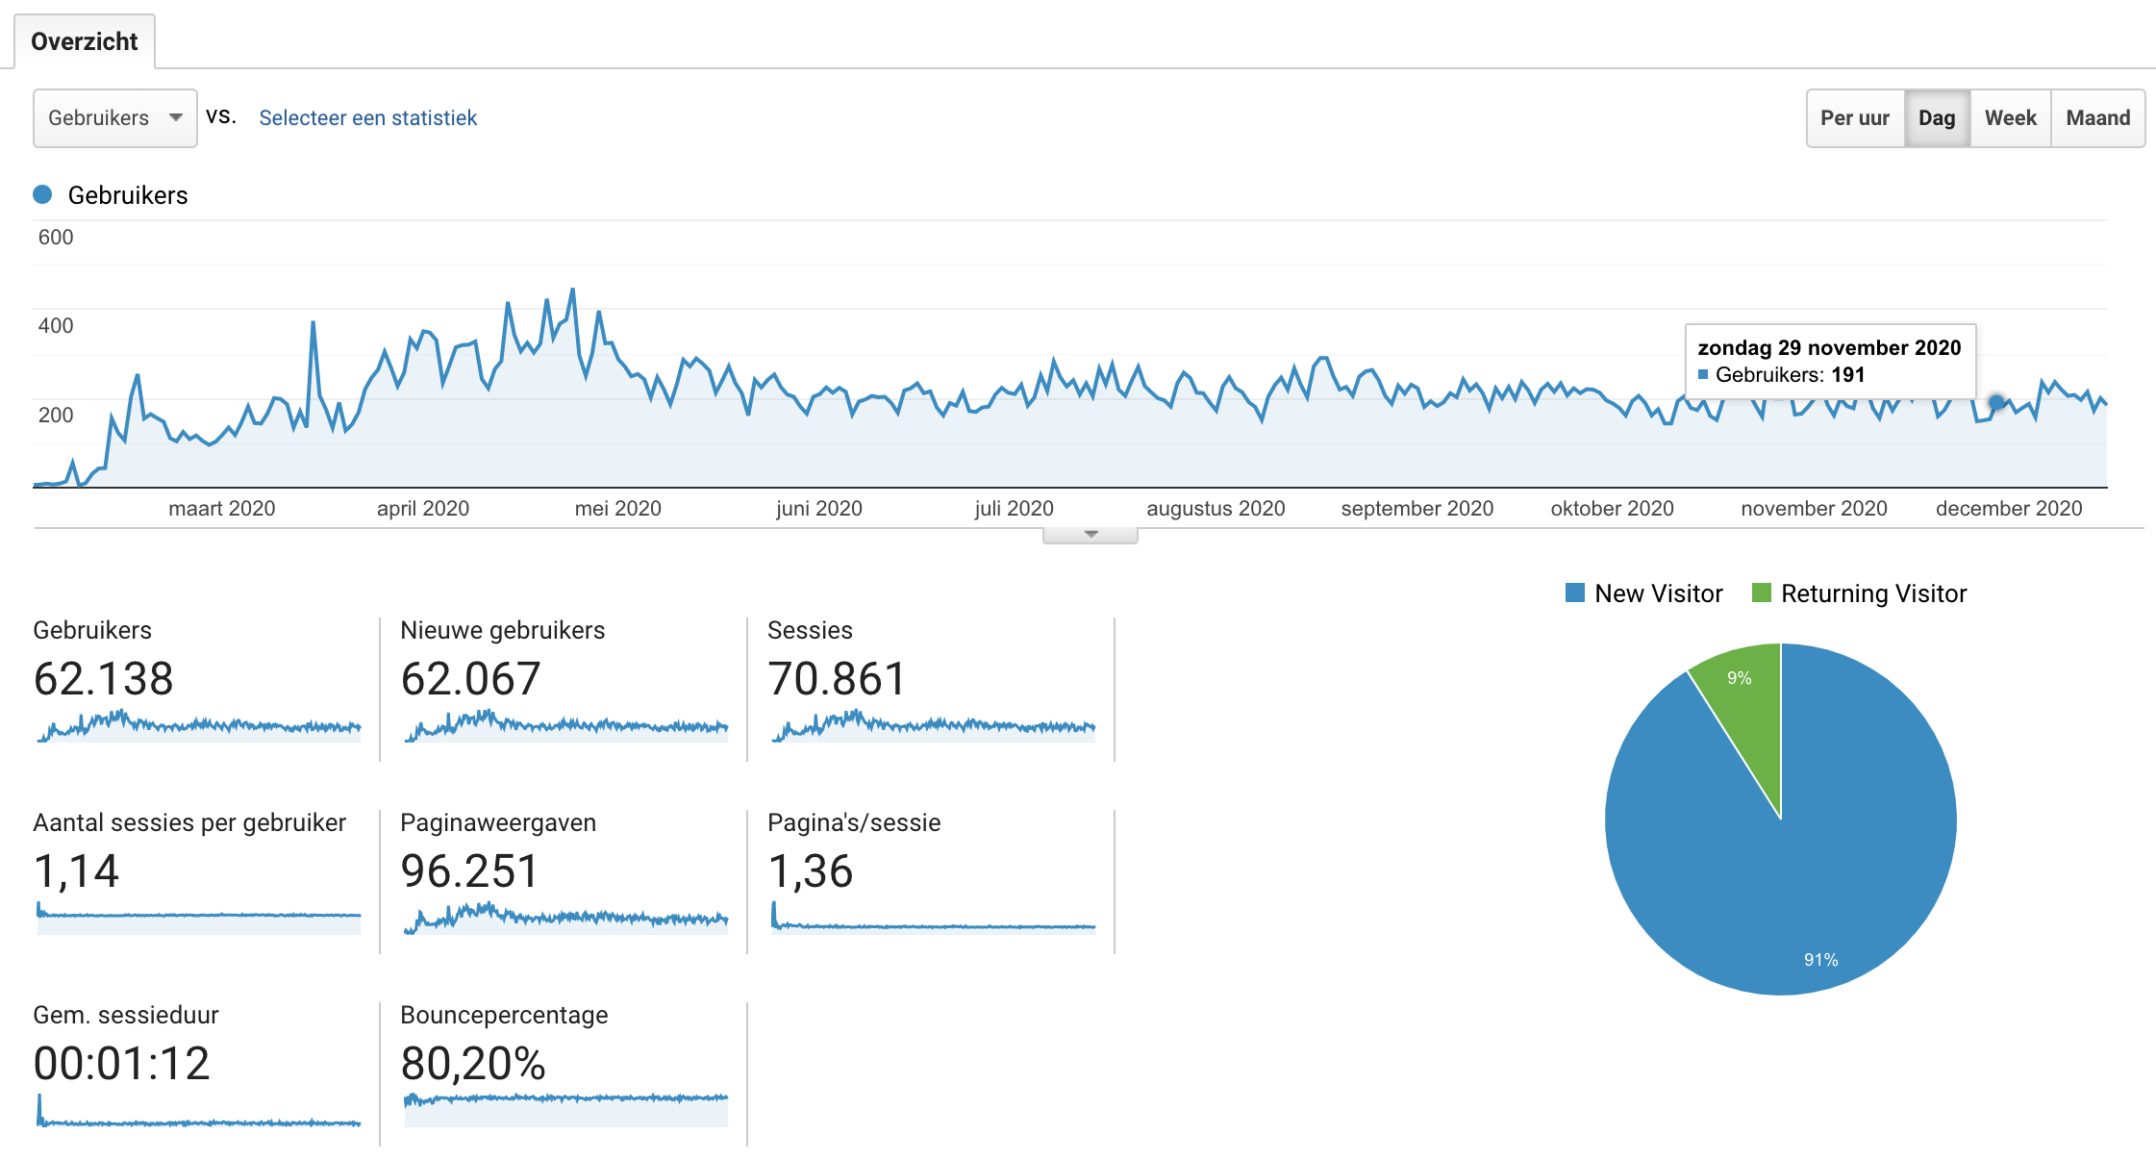The height and width of the screenshot is (1160, 2156).
Task: Click the 'maart 2020' axis label
Action: coord(222,508)
